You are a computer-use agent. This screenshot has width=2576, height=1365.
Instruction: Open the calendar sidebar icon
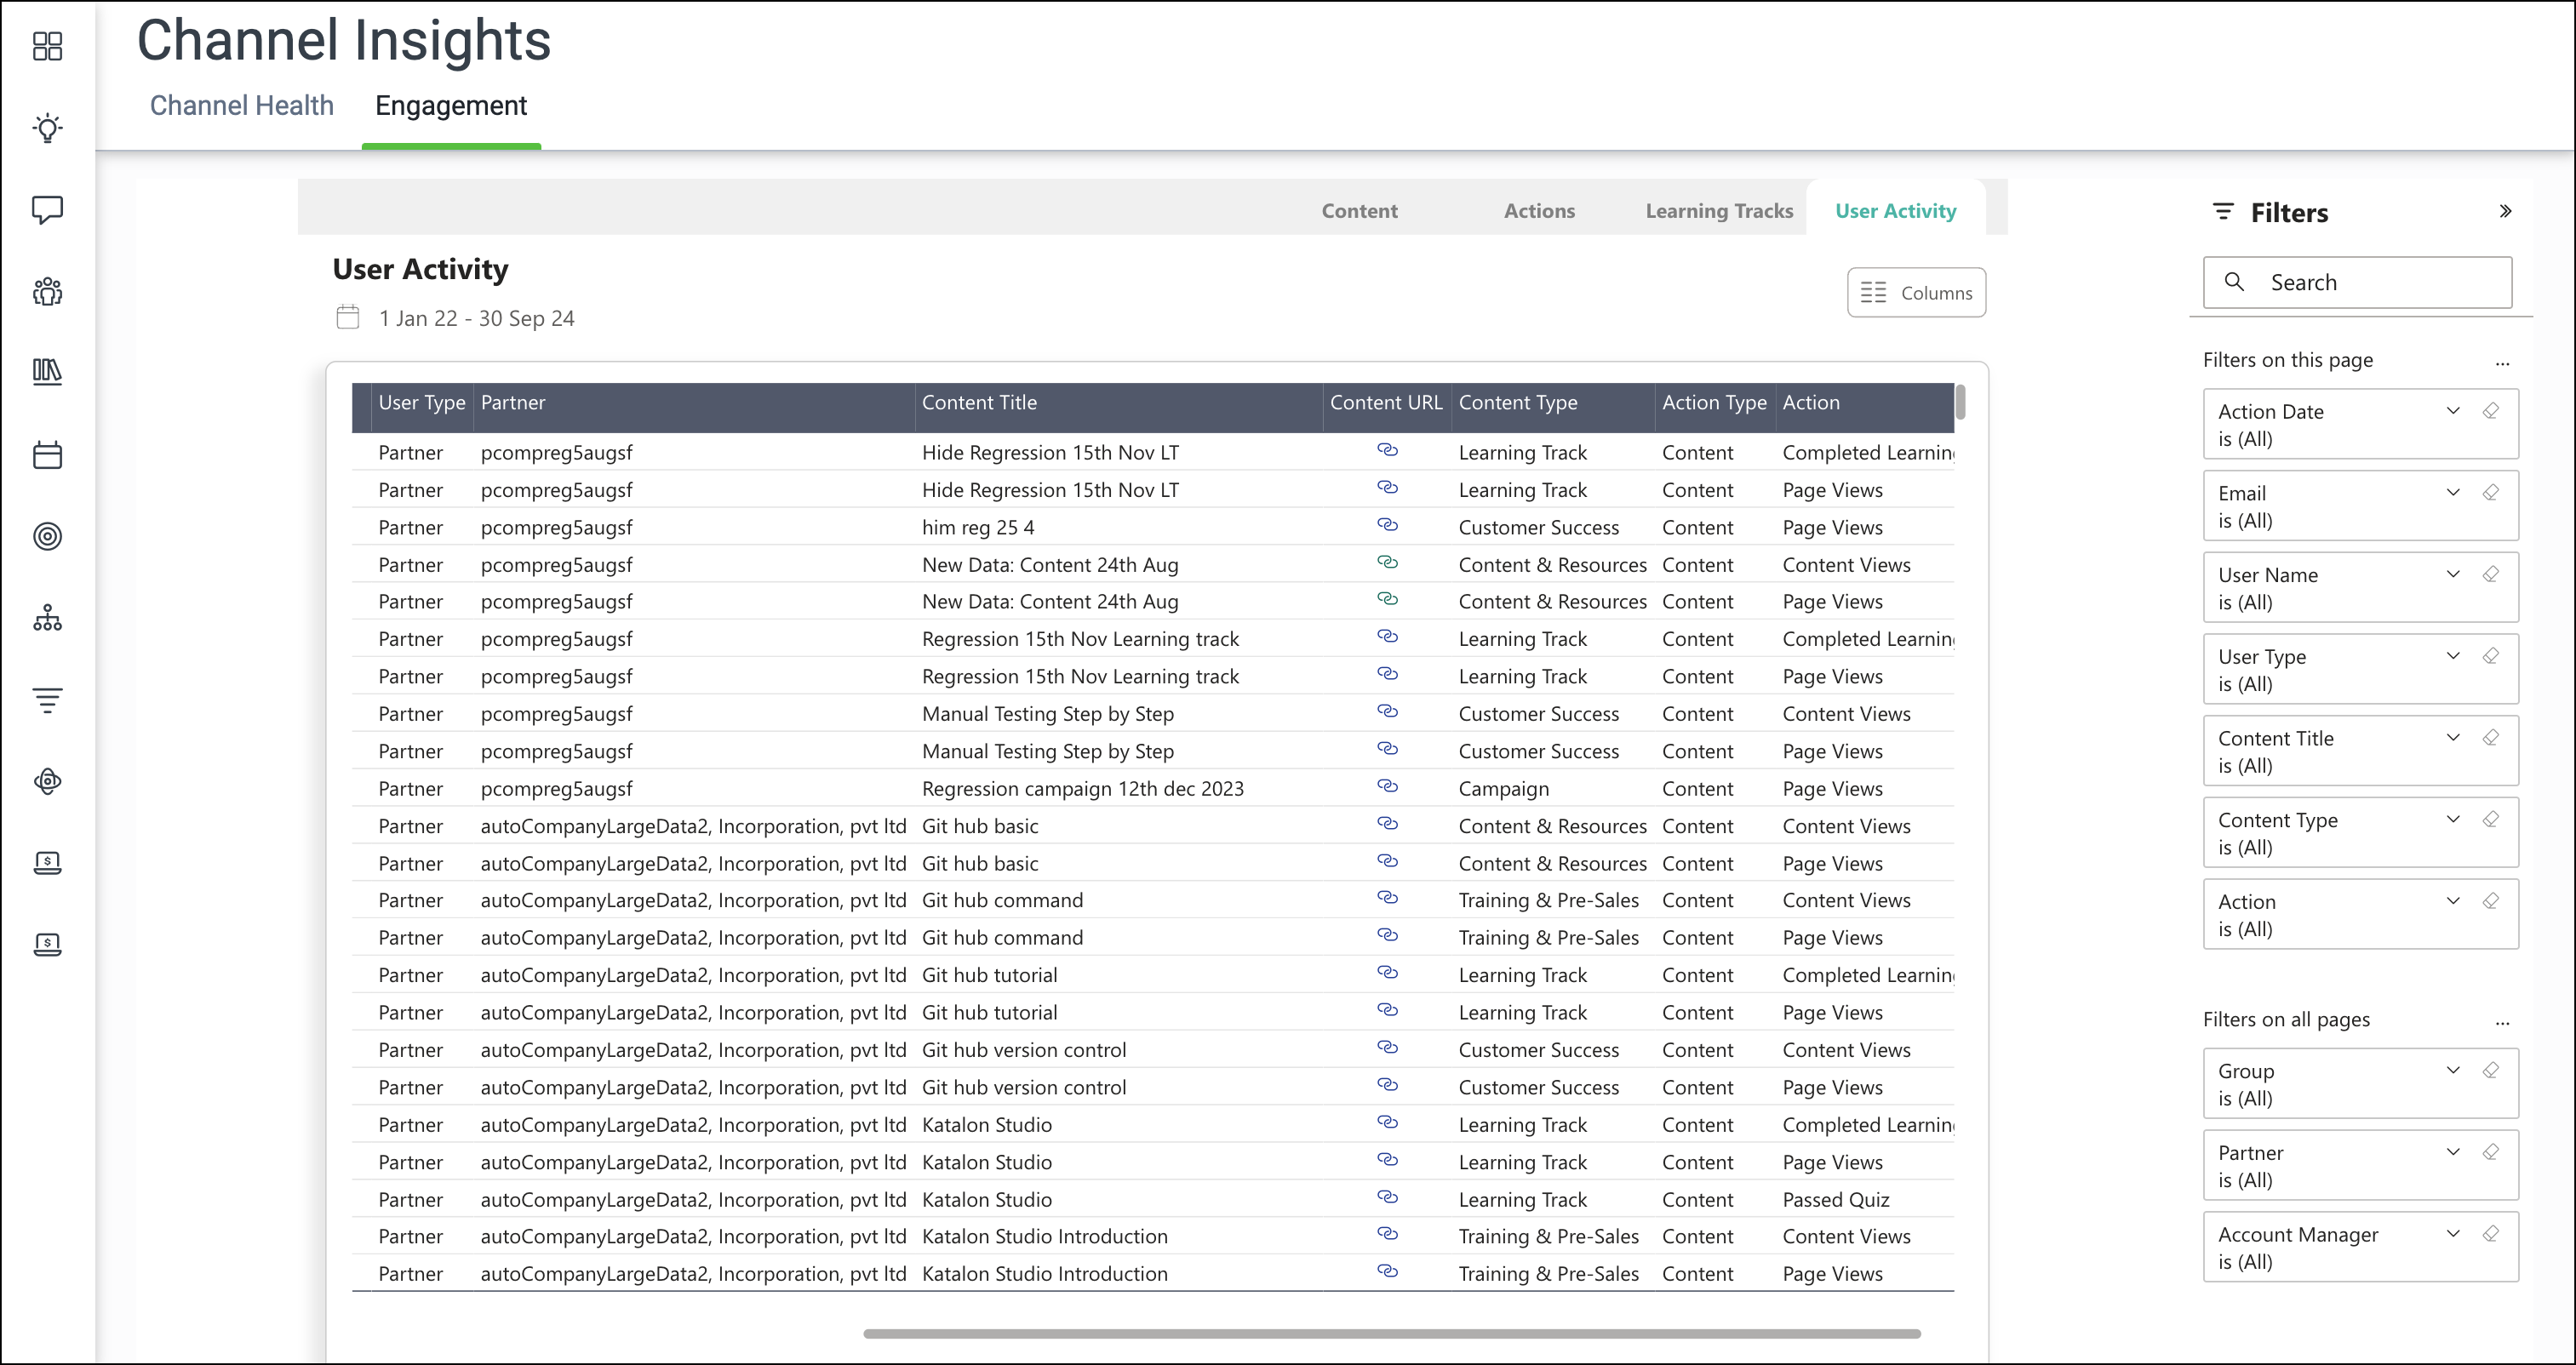point(47,455)
